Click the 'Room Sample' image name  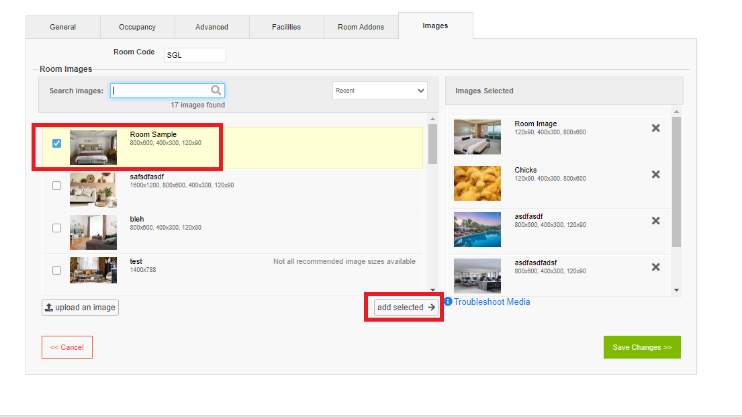point(153,134)
